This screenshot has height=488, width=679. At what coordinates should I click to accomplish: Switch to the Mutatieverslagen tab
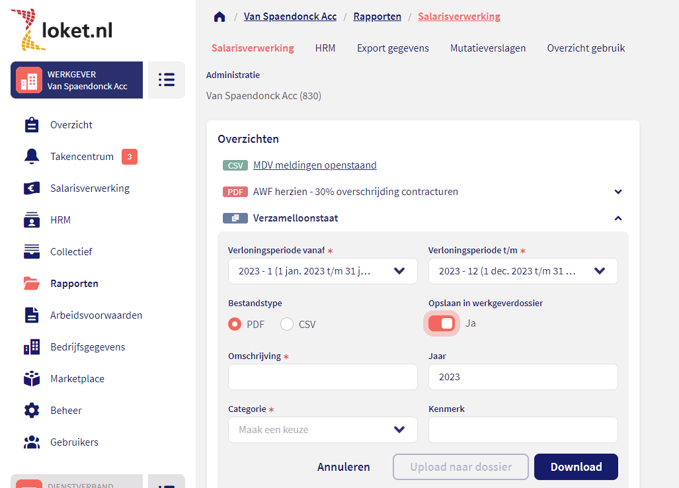point(488,48)
